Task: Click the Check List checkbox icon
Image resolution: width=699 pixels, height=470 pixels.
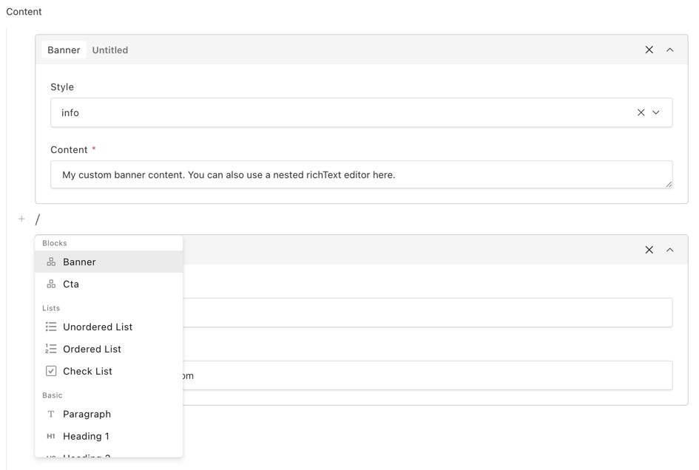Action: [51, 371]
